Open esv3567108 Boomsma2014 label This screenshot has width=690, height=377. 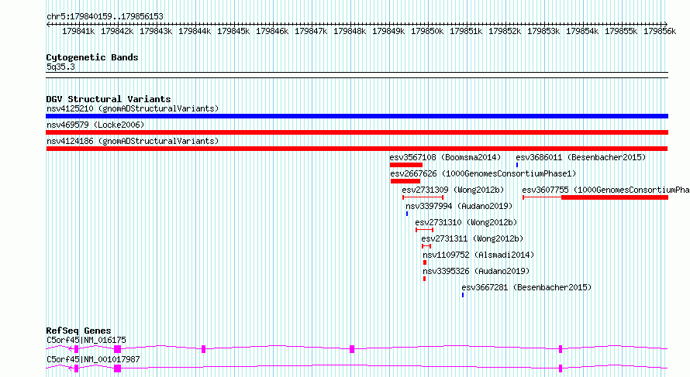(x=445, y=157)
